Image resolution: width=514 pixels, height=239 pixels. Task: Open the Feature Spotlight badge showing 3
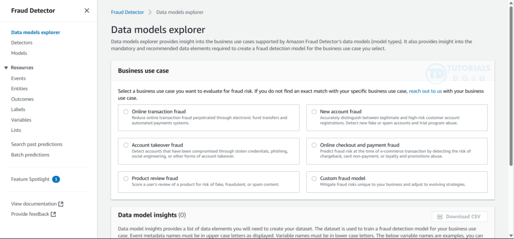pos(56,179)
